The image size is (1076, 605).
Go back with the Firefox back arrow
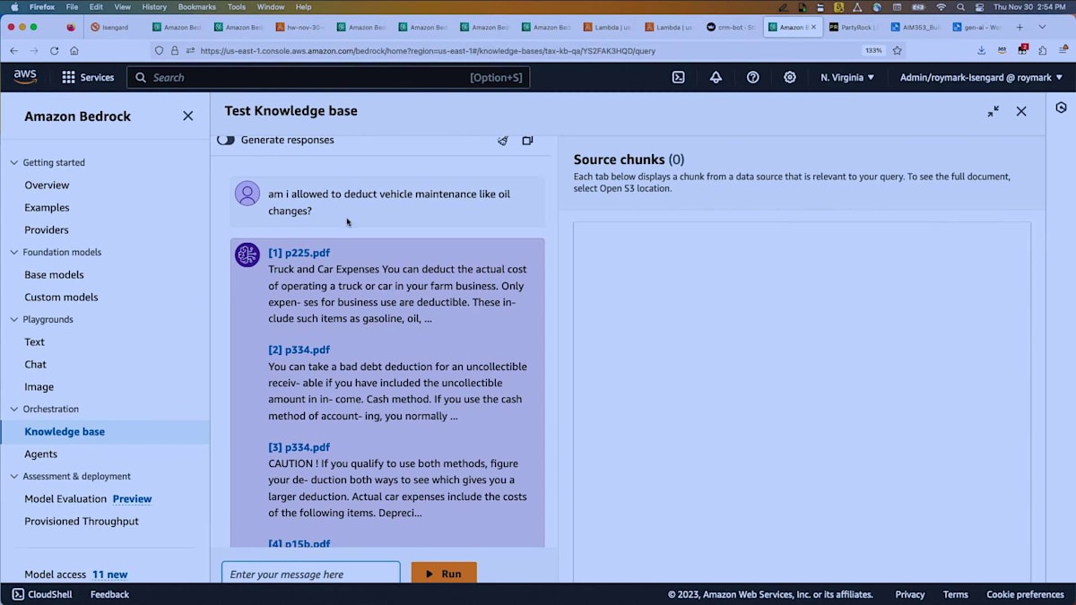[x=14, y=51]
